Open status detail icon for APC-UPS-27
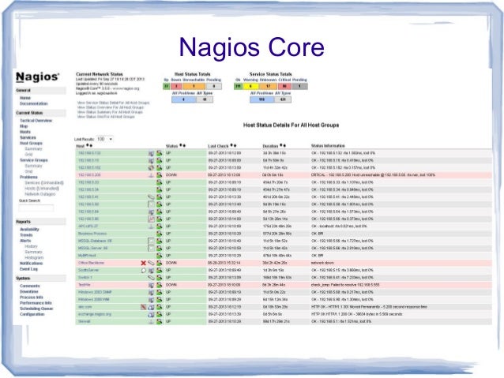 coord(159,226)
